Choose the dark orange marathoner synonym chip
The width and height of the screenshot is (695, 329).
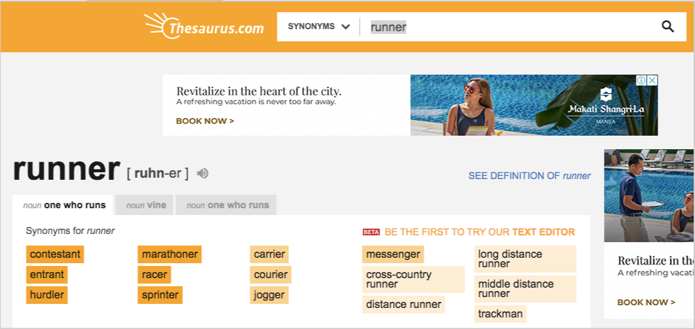[170, 254]
